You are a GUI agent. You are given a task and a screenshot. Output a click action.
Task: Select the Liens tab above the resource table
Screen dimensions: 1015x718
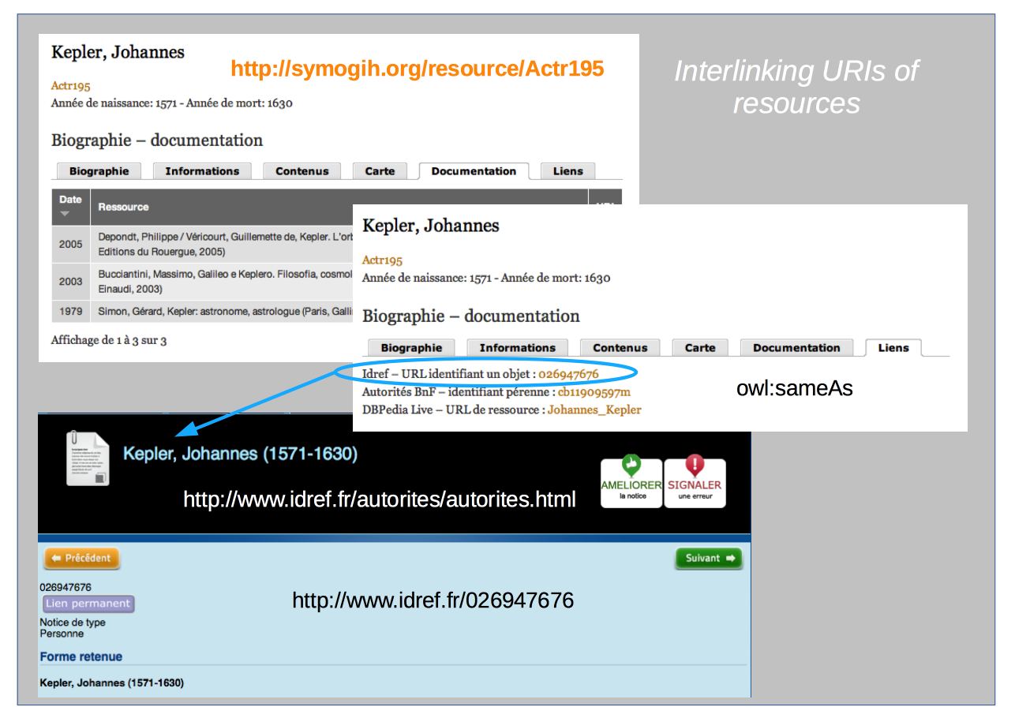point(567,171)
